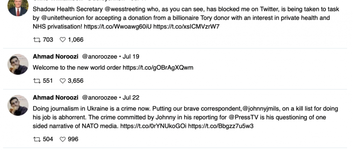Retweet the 'new world order' tweet
353x150 pixels.
[x=37, y=81]
